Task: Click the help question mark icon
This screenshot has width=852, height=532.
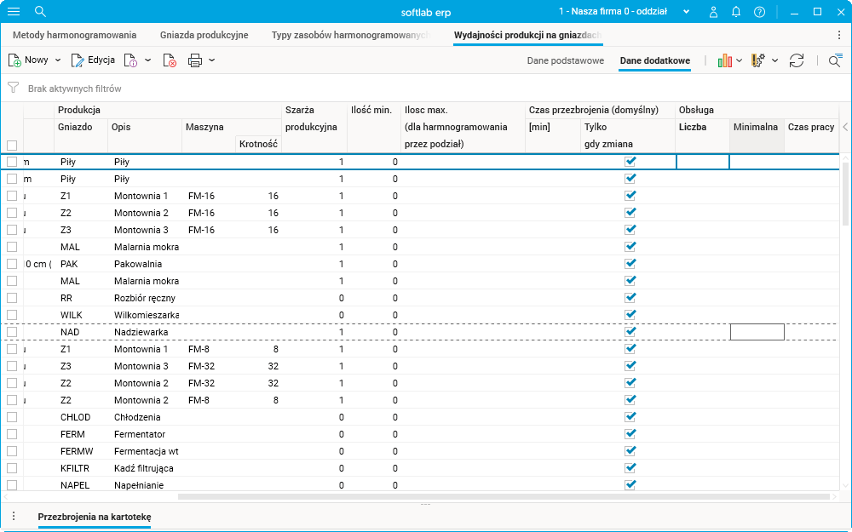Action: (x=759, y=12)
